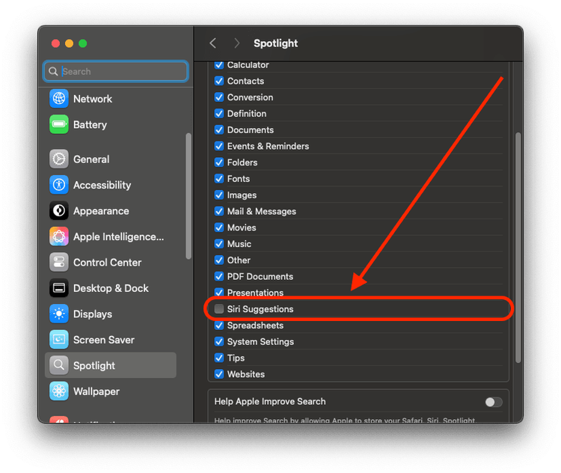The width and height of the screenshot is (561, 473).
Task: Uncheck the Contacts checkbox
Action: [219, 81]
